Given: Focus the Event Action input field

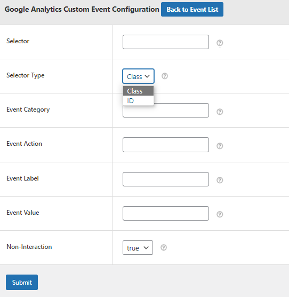Looking at the screenshot, I should pyautogui.click(x=166, y=145).
